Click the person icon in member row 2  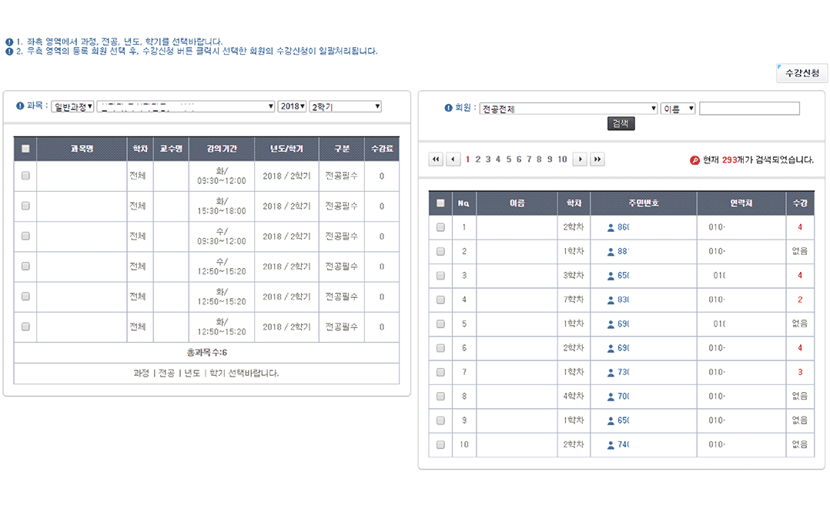coord(611,252)
